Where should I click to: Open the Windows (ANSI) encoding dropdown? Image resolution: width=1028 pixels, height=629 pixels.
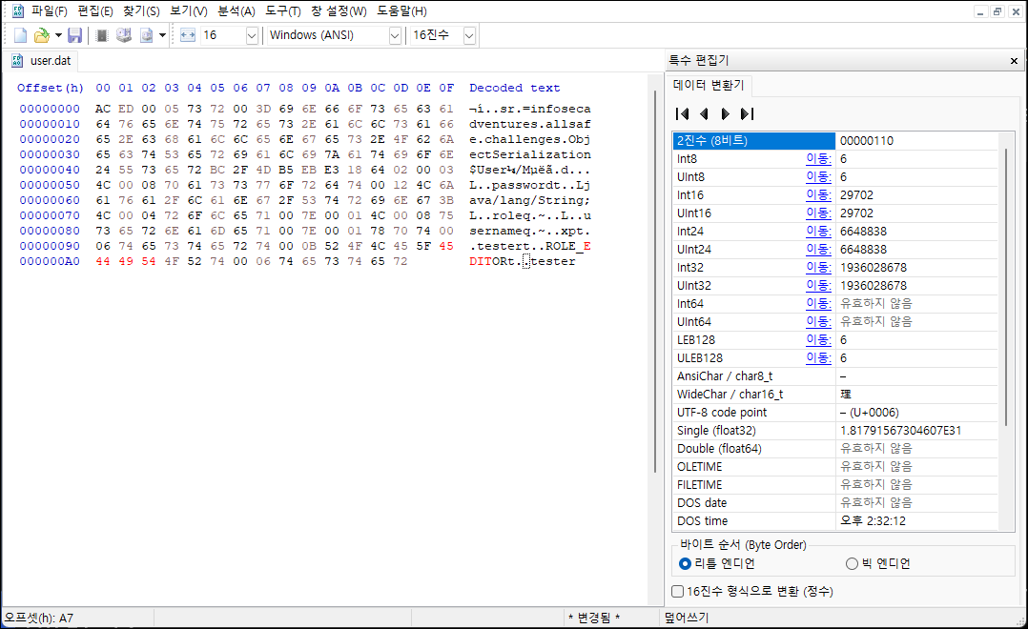(x=395, y=35)
